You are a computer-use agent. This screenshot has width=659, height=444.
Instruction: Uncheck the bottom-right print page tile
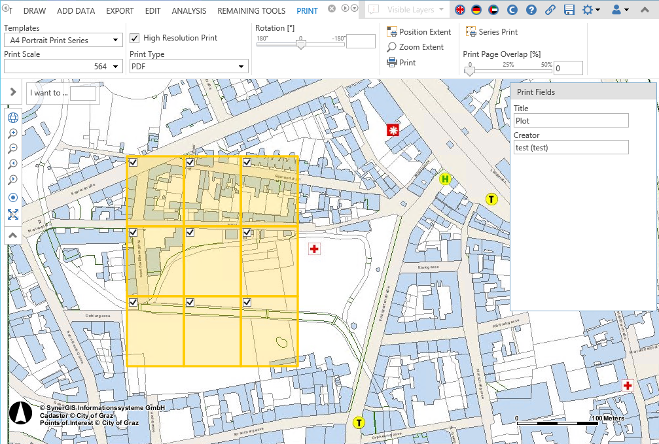pyautogui.click(x=247, y=302)
